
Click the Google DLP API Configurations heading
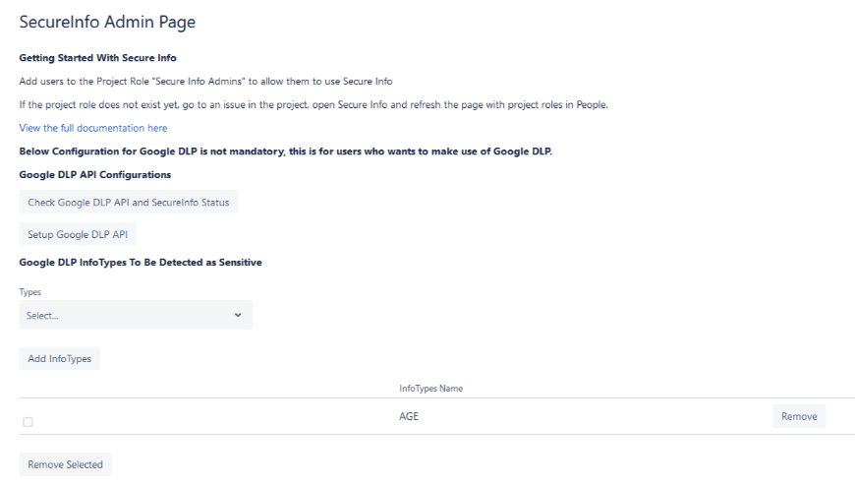click(x=95, y=175)
